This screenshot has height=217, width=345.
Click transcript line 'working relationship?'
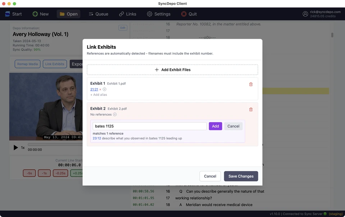(x=194, y=198)
